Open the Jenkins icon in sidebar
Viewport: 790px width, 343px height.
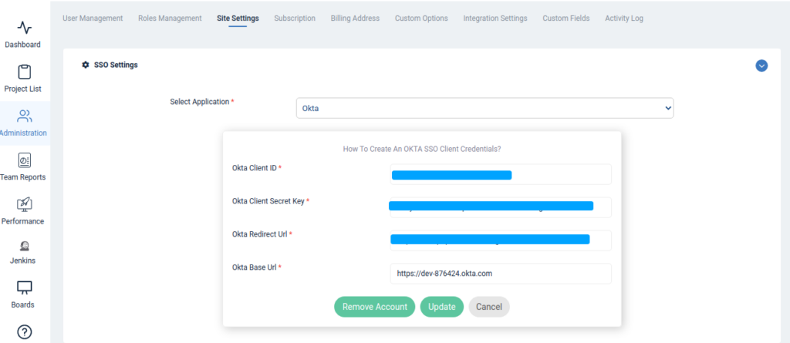point(24,246)
